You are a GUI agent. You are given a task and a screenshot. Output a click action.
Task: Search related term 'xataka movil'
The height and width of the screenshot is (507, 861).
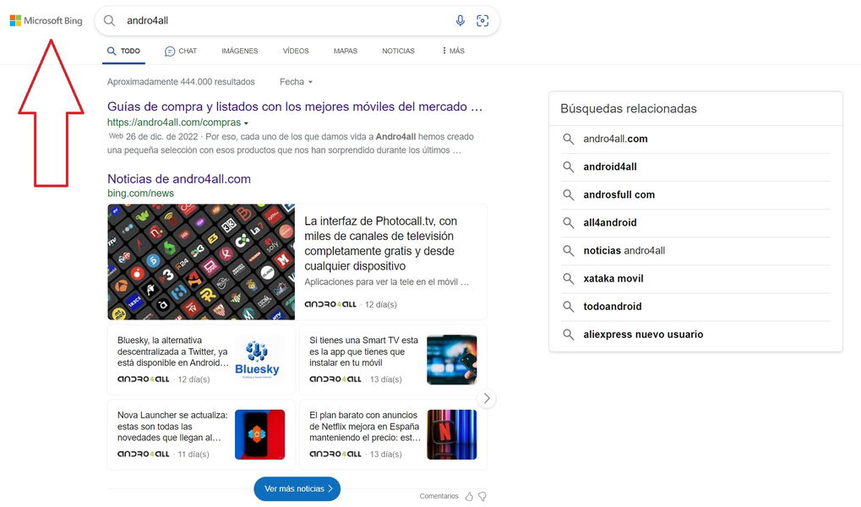613,279
